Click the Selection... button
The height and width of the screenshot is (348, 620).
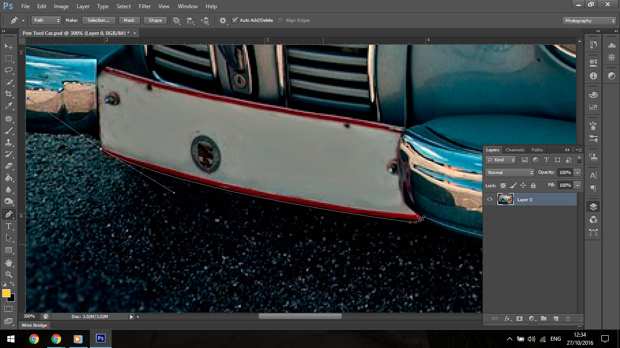point(98,20)
